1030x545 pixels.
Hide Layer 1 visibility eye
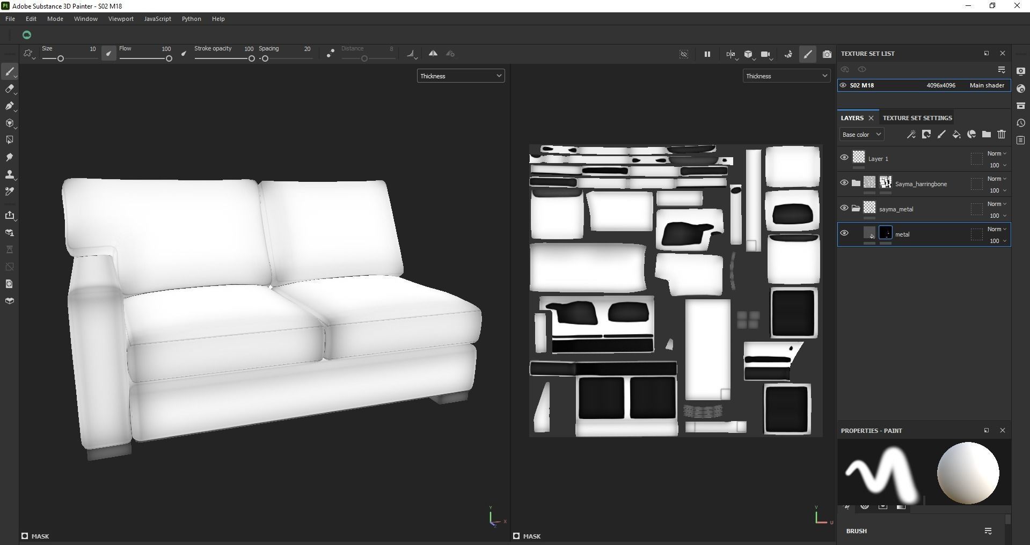tap(844, 158)
